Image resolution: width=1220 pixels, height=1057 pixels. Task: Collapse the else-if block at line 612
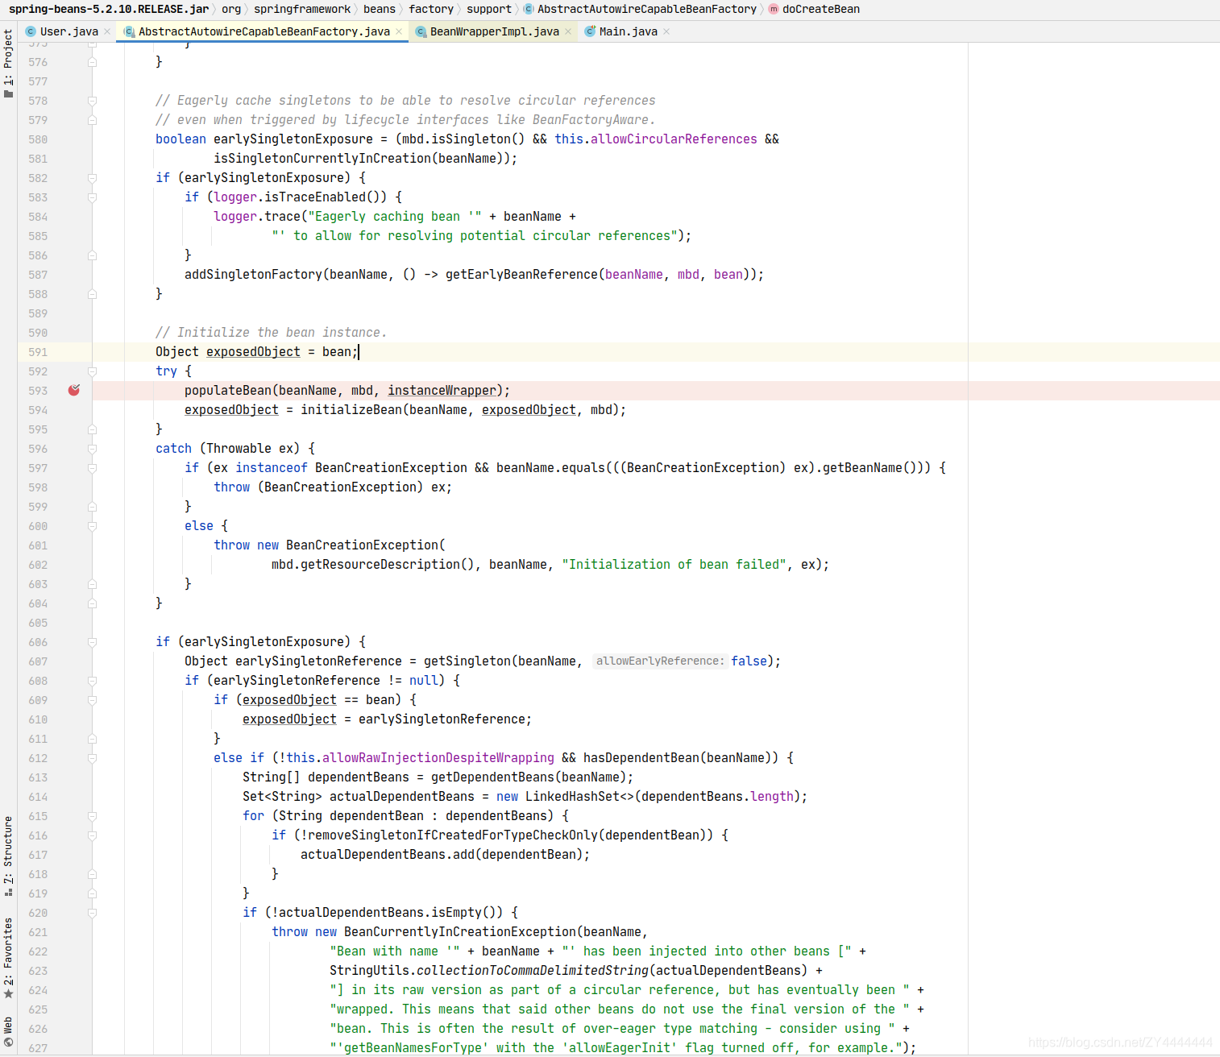[x=92, y=758]
